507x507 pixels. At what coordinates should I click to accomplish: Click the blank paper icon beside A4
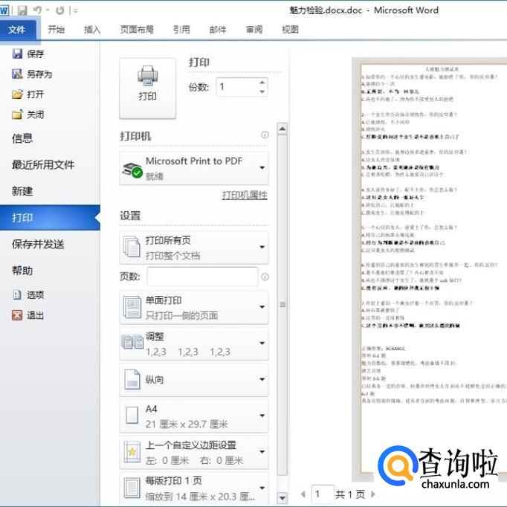pos(132,416)
